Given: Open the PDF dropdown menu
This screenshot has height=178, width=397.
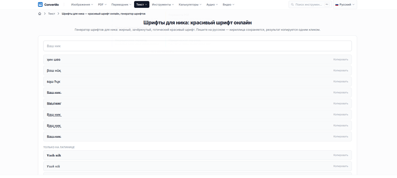Looking at the screenshot, I should click(x=102, y=4).
